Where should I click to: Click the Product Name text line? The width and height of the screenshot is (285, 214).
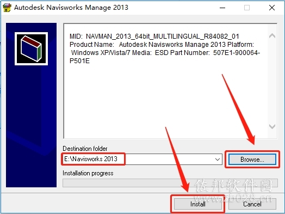click(162, 45)
